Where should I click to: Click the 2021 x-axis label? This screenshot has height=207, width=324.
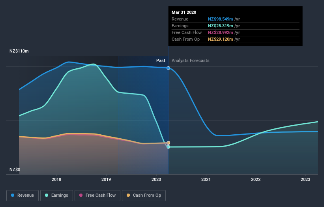206,179
